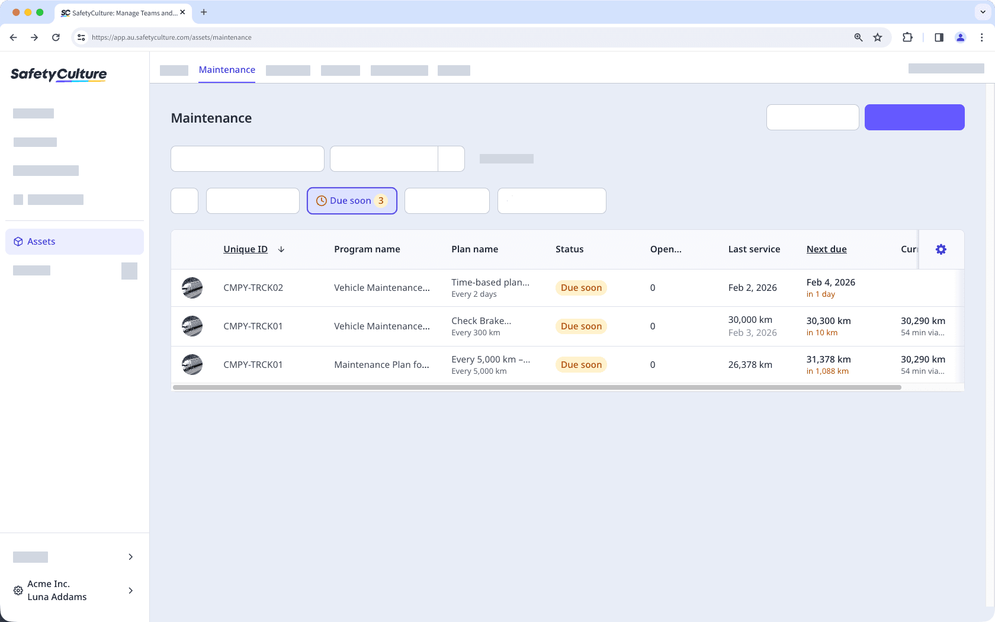The image size is (995, 622).
Task: Reload the current page
Action: click(x=56, y=37)
